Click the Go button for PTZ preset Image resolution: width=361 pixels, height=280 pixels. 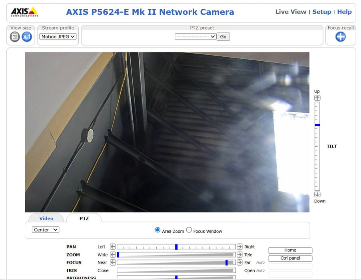[x=223, y=37]
